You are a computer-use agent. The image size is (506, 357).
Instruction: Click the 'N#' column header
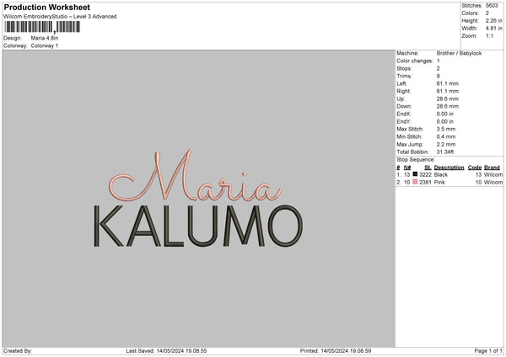(407, 168)
